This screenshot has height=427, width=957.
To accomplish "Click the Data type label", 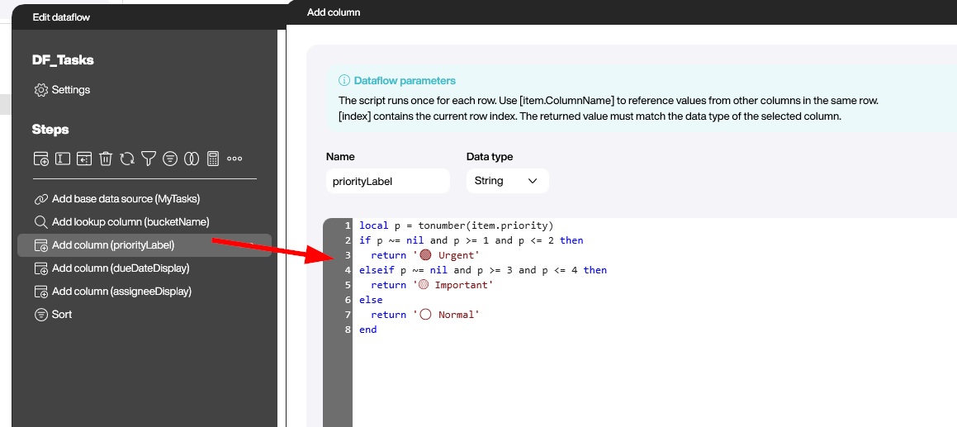I will [490, 157].
